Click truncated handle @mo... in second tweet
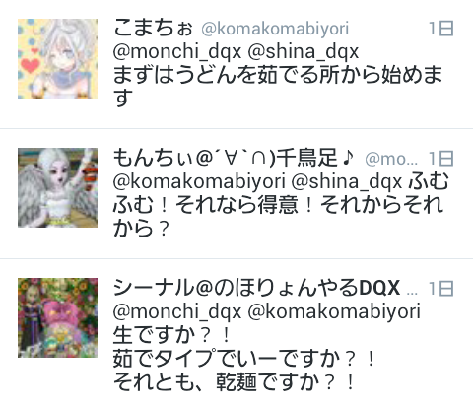 [391, 159]
